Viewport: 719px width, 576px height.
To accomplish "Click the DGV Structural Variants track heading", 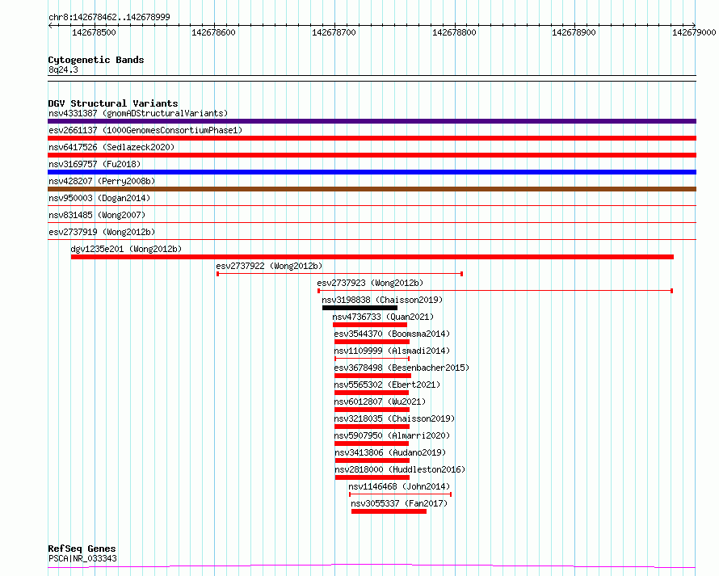I will pyautogui.click(x=113, y=103).
